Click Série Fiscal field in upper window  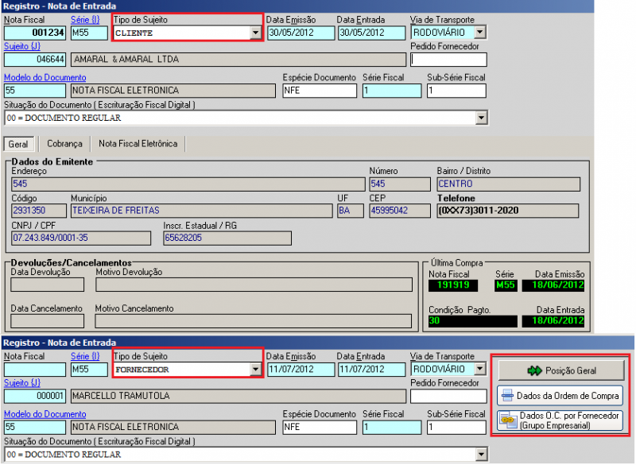pos(392,91)
